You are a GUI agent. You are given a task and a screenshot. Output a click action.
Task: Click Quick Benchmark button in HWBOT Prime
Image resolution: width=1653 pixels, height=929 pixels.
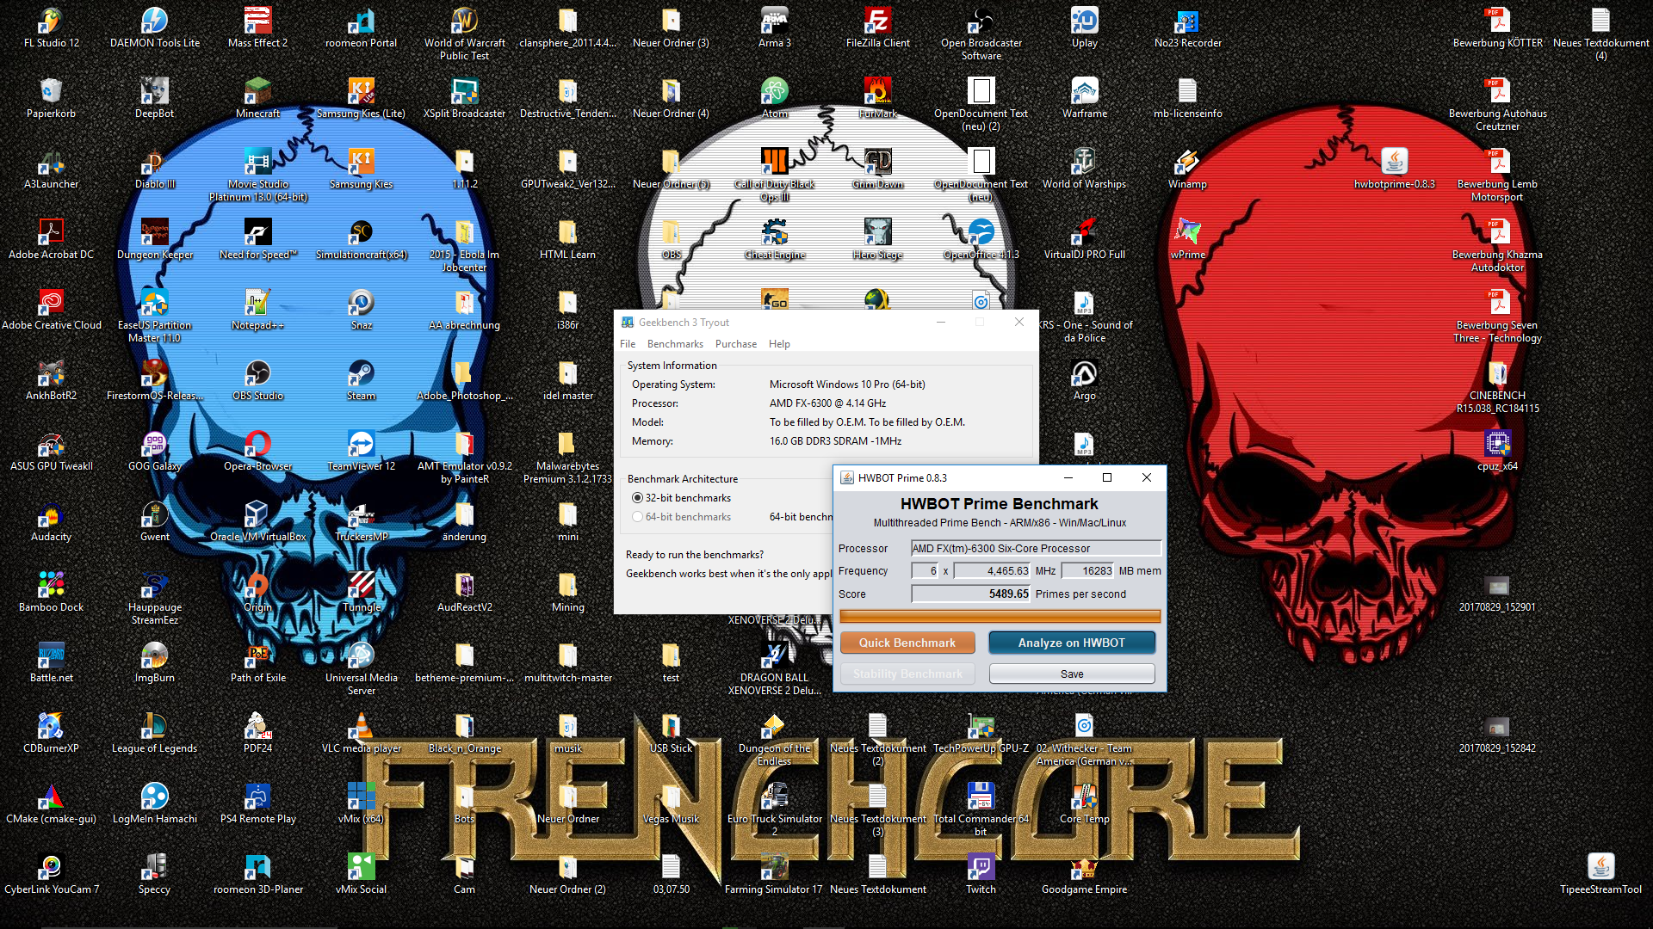tap(907, 643)
